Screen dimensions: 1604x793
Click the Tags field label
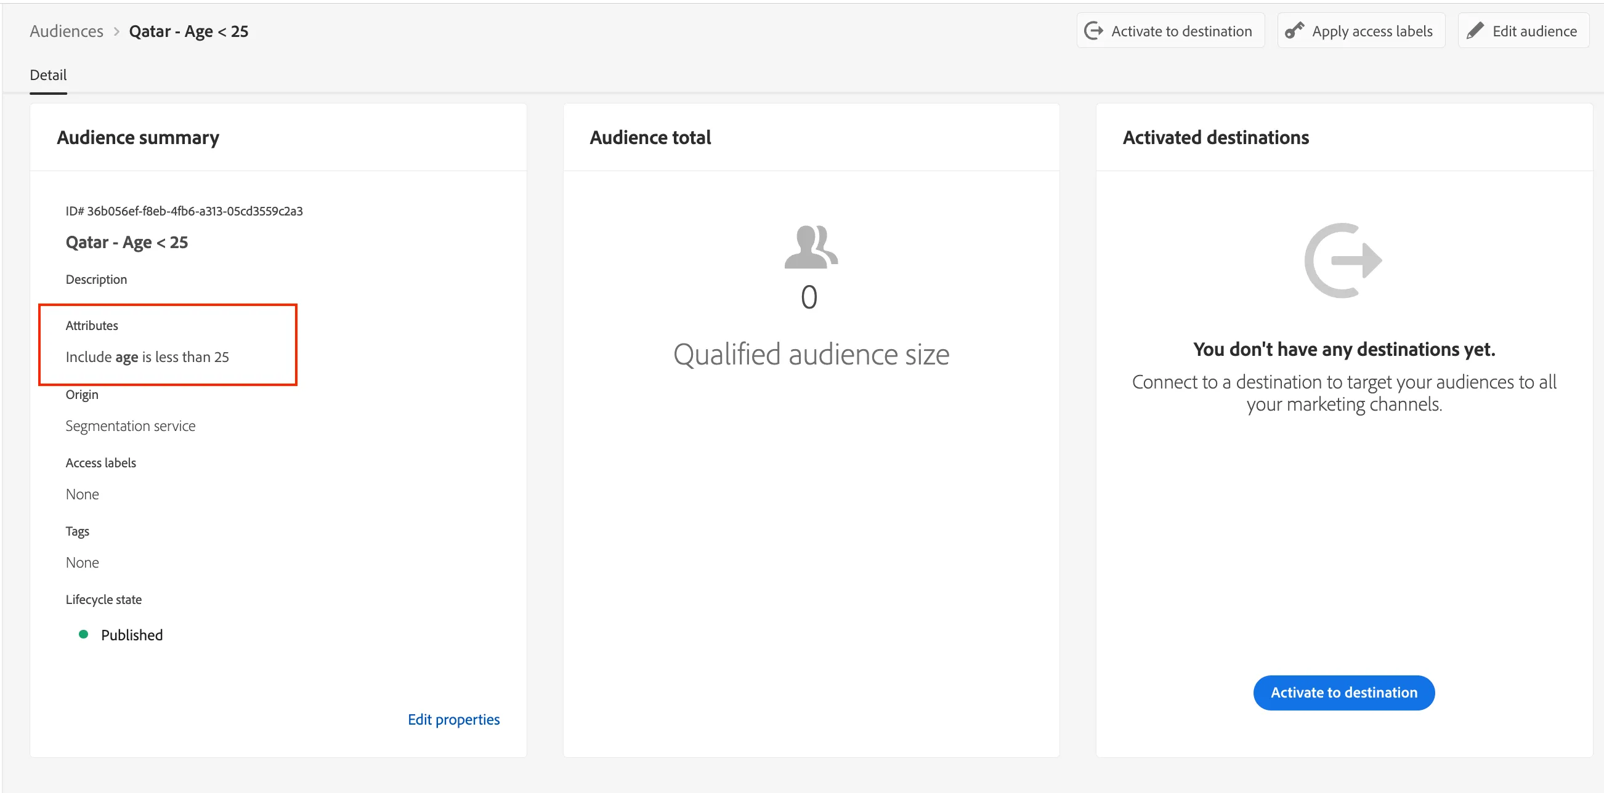pos(77,531)
